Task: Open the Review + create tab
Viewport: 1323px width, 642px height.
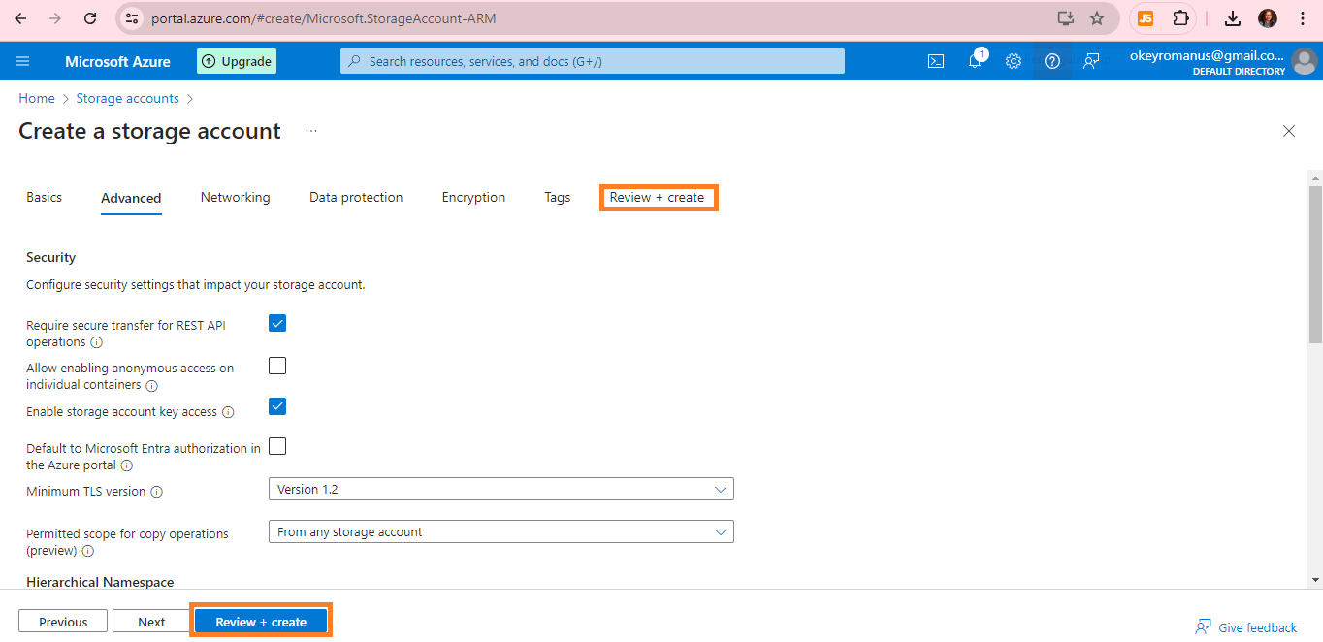Action: 658,197
